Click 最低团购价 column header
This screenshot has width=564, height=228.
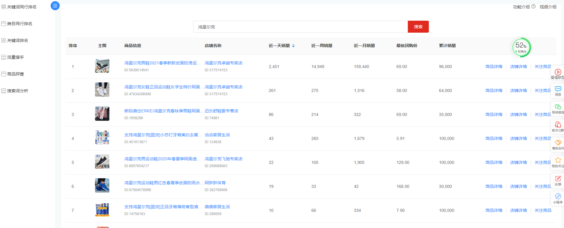click(x=407, y=46)
